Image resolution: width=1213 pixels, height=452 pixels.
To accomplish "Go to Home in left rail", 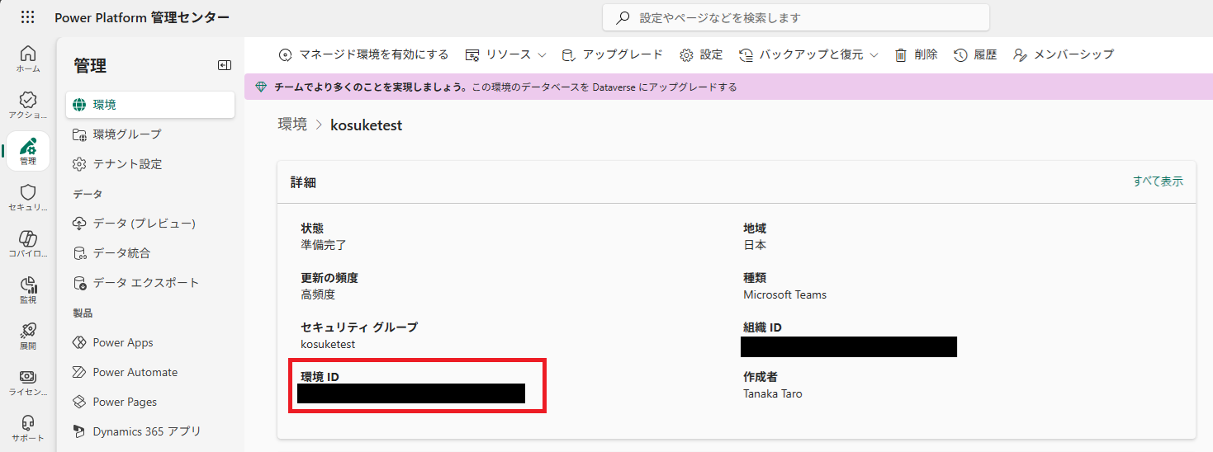I will click(x=28, y=59).
